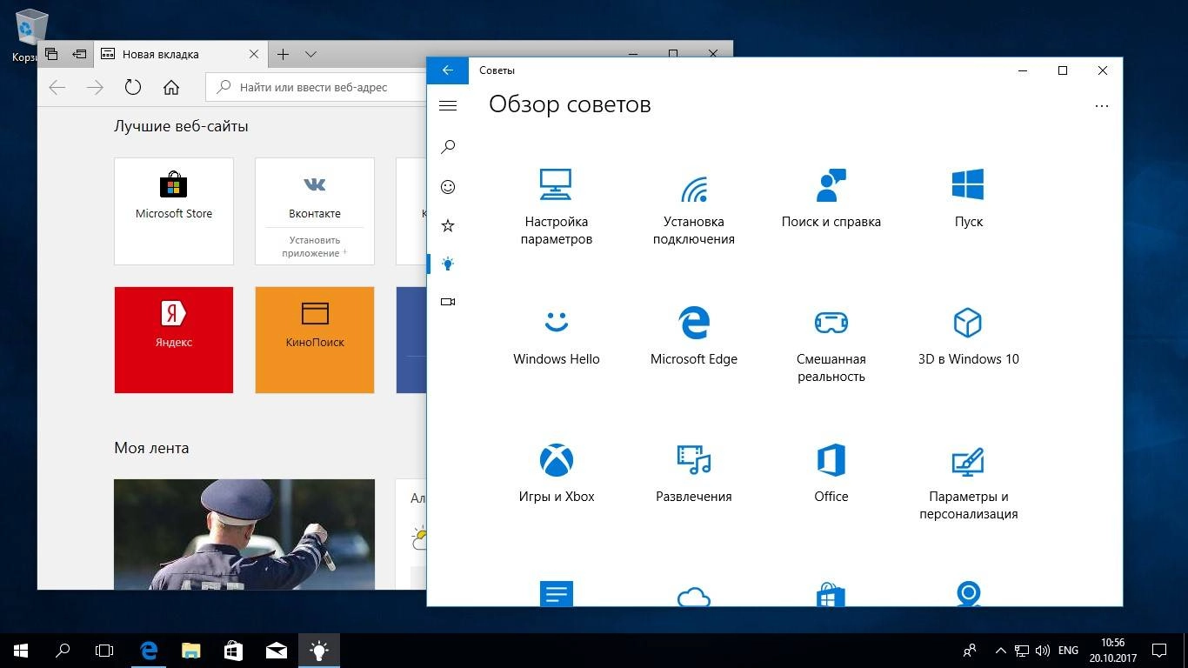
Task: Open the People icon in system tray
Action: point(970,650)
